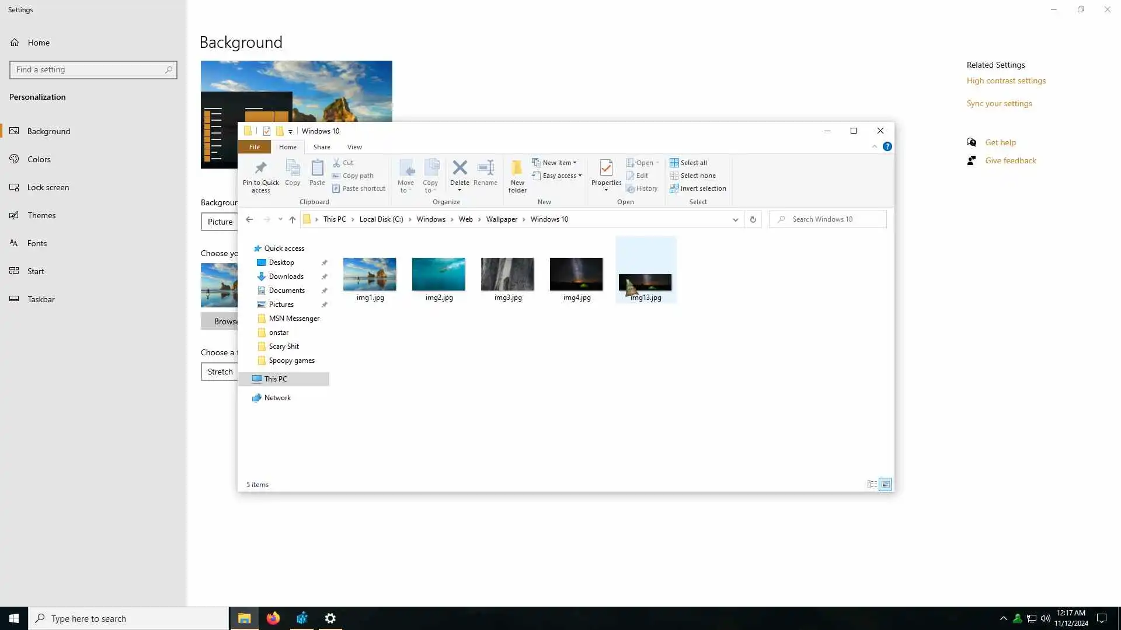Click the Pin to Quick access icon
The image size is (1121, 630).
tap(261, 168)
